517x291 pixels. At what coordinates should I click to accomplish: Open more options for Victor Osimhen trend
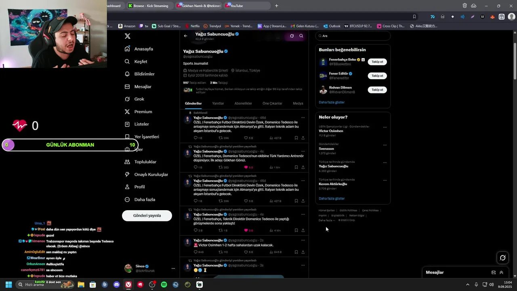(x=385, y=127)
